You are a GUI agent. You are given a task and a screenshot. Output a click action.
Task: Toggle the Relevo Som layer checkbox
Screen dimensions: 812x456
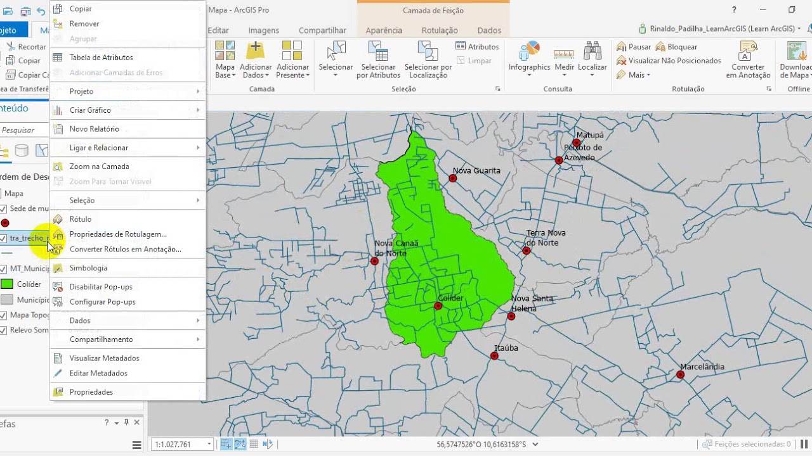(x=4, y=330)
